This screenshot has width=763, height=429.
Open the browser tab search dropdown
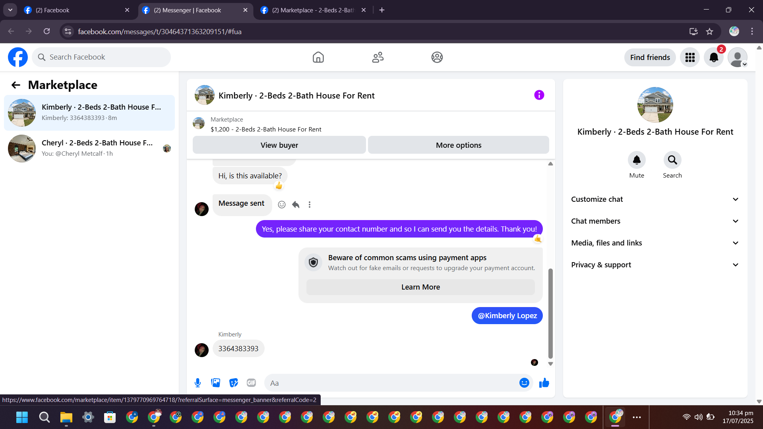(10, 10)
